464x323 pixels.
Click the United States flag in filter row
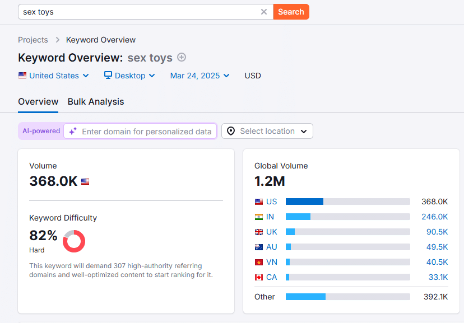click(22, 76)
